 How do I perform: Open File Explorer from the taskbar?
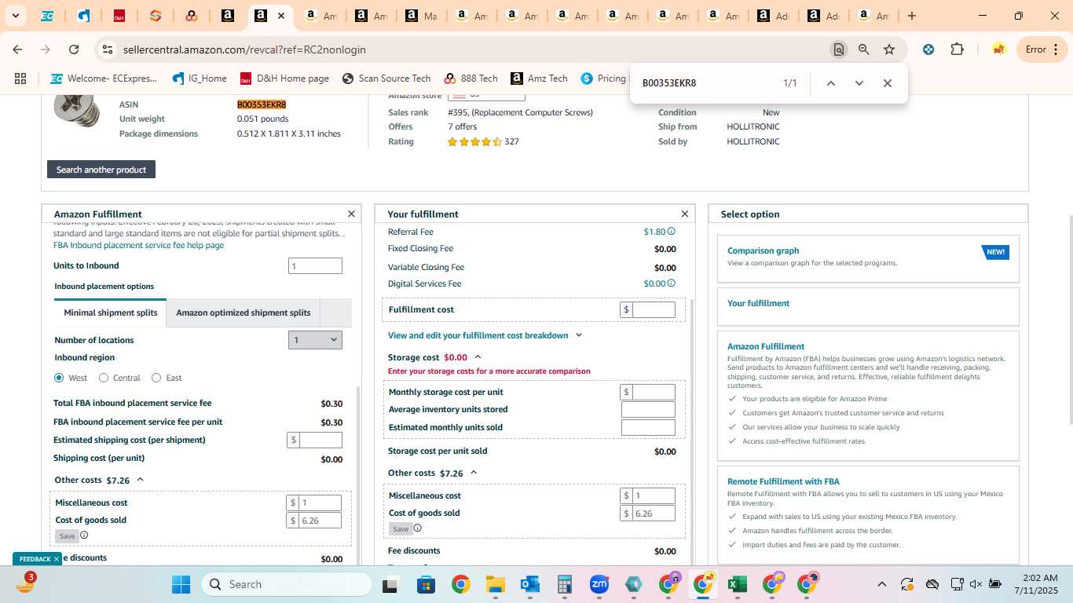(495, 584)
